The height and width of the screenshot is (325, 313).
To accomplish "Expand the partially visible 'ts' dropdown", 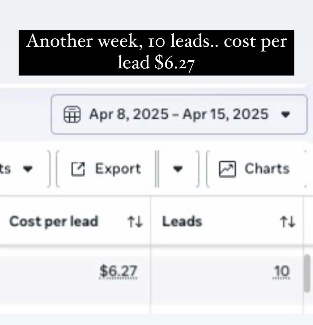I will [x=28, y=169].
